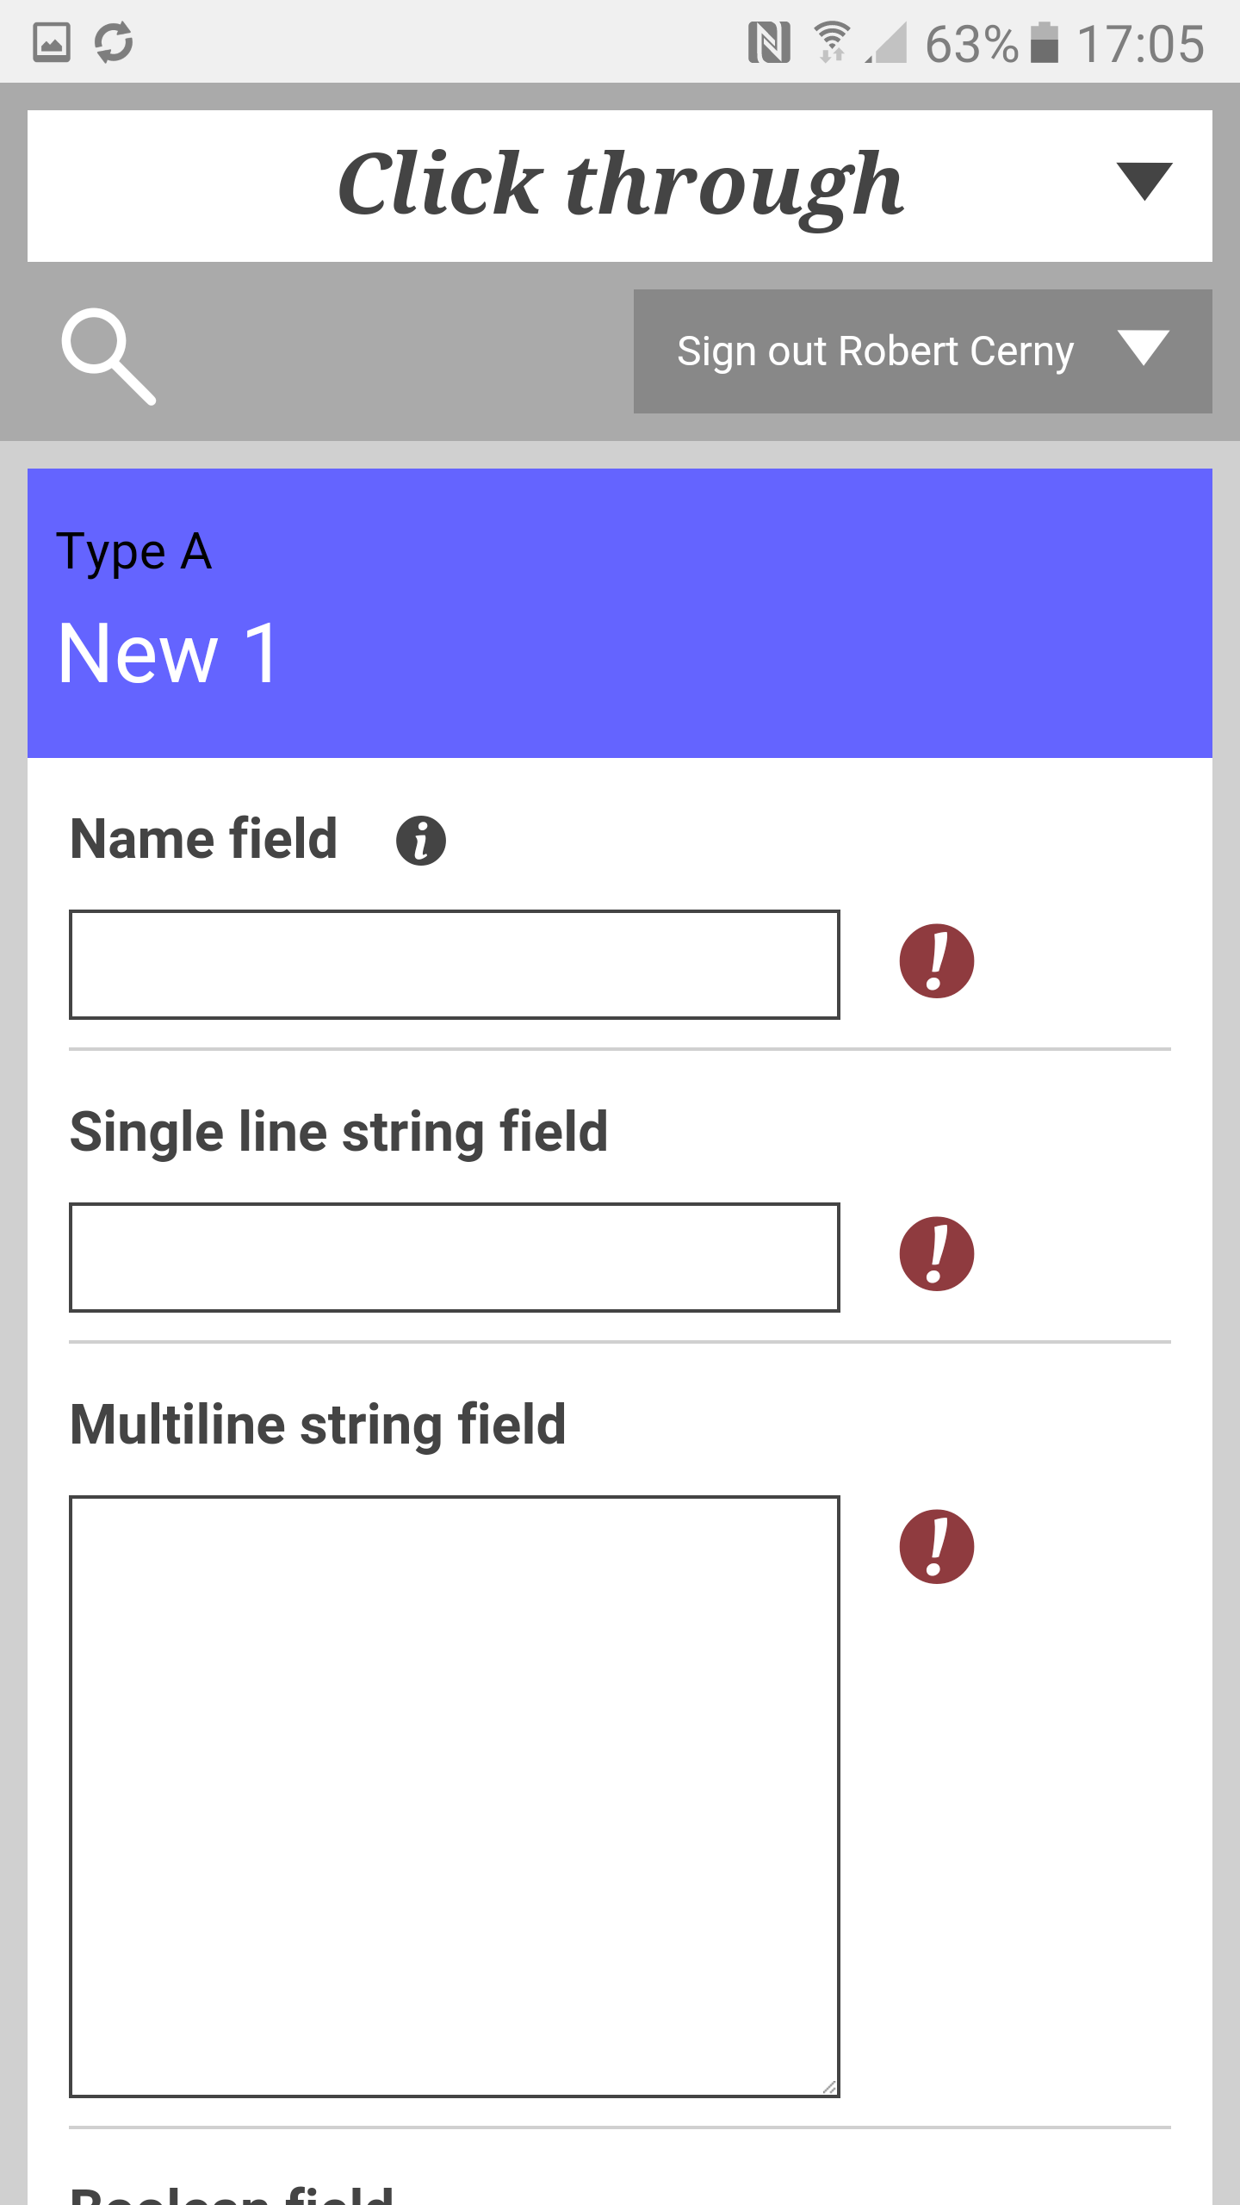Click the Single line string error icon

(936, 1254)
